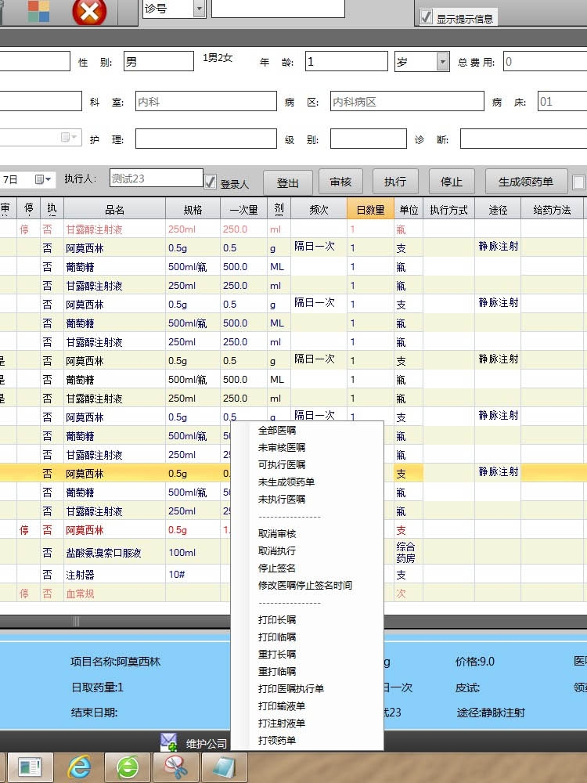Choose 可执行医嘱 menu entry

point(282,464)
